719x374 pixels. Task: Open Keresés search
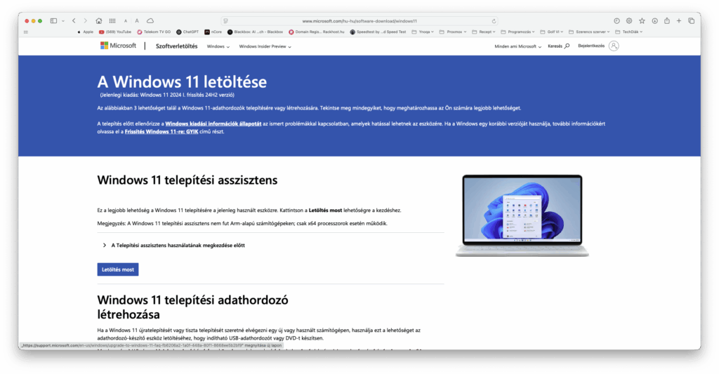(x=558, y=46)
